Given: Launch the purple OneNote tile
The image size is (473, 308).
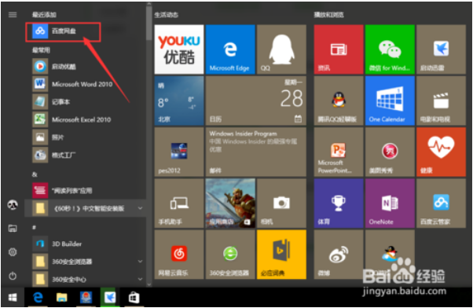Looking at the screenshot, I should click(x=390, y=203).
